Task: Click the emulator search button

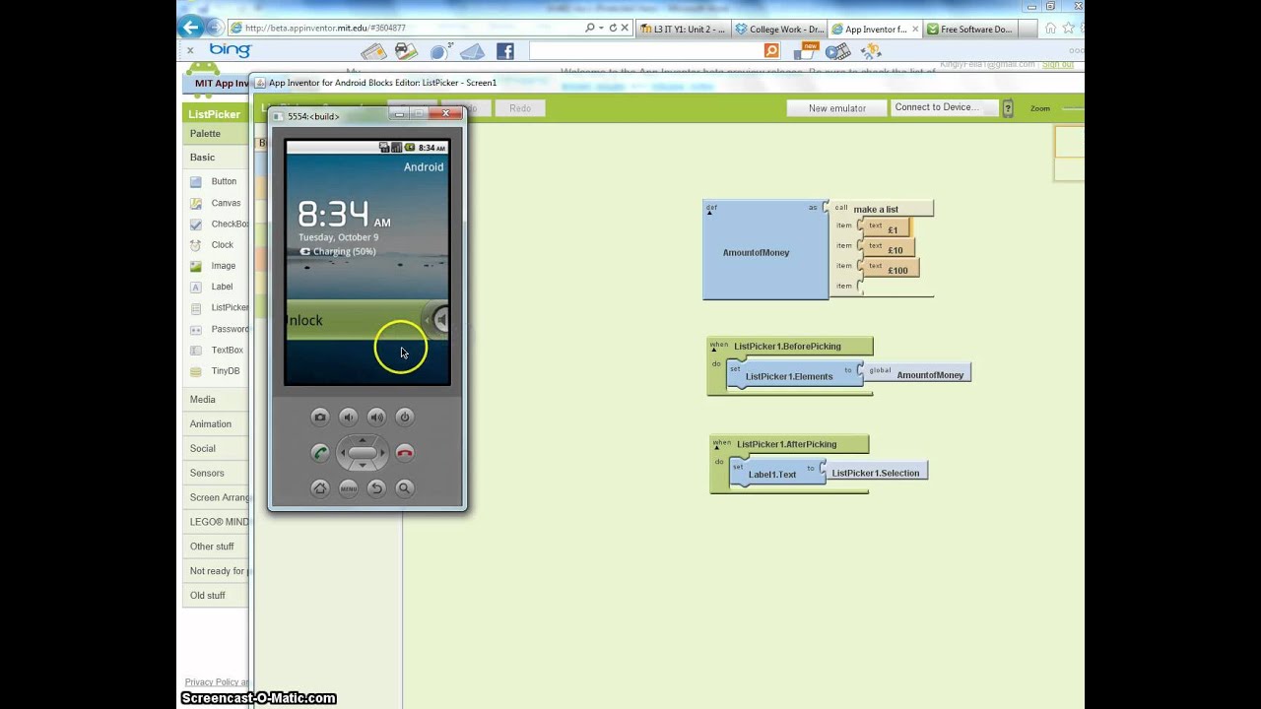Action: click(405, 488)
